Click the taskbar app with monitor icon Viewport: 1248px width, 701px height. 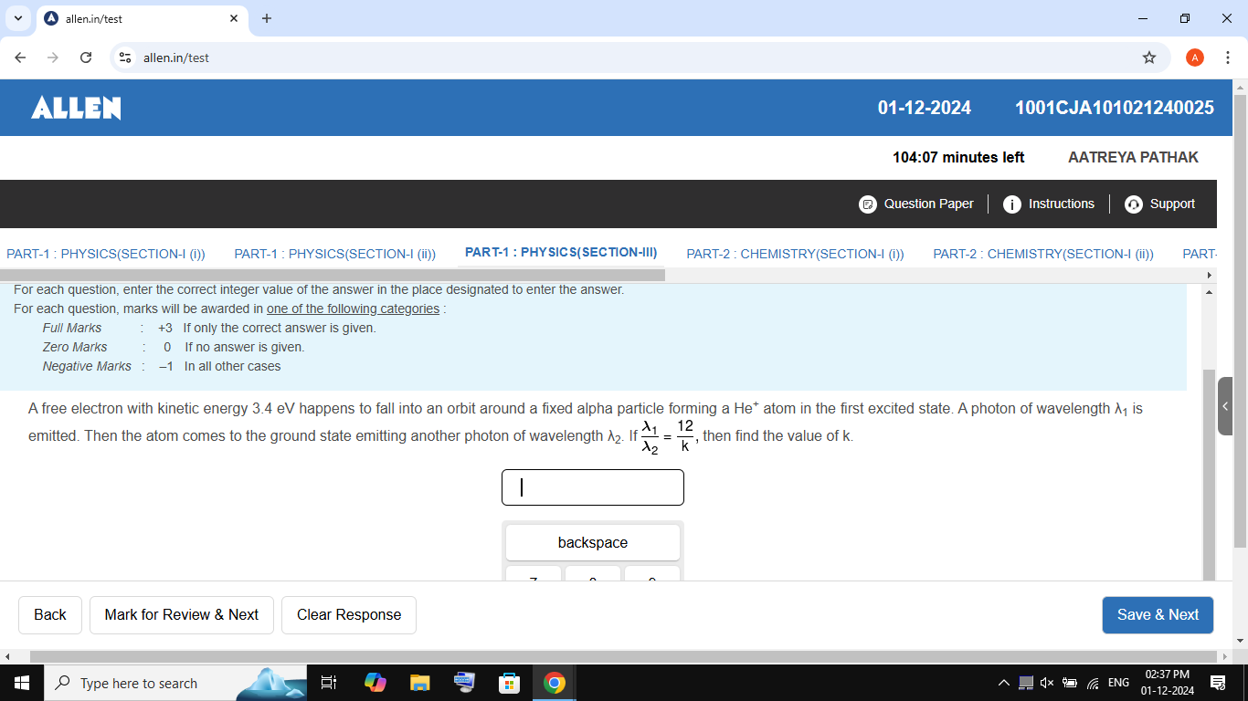tap(464, 683)
